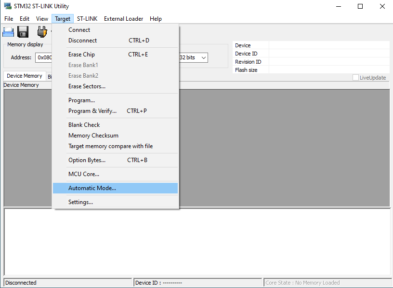Close the Target menu from the menu bar
Viewport: 393px width, 288px height.
pos(63,19)
